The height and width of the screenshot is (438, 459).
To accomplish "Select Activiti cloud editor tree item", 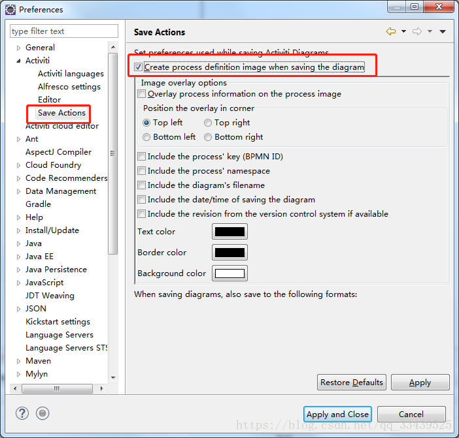I will 61,126.
